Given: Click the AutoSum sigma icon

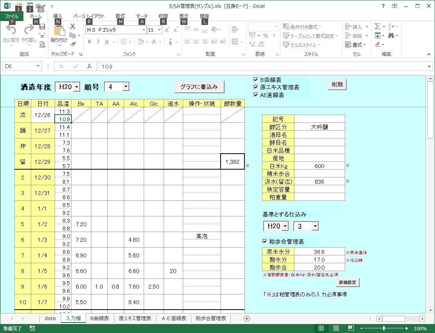Looking at the screenshot, I should tap(377, 27).
